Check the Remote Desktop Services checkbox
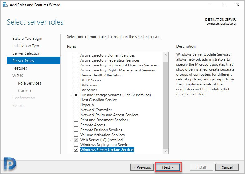 point(76,130)
